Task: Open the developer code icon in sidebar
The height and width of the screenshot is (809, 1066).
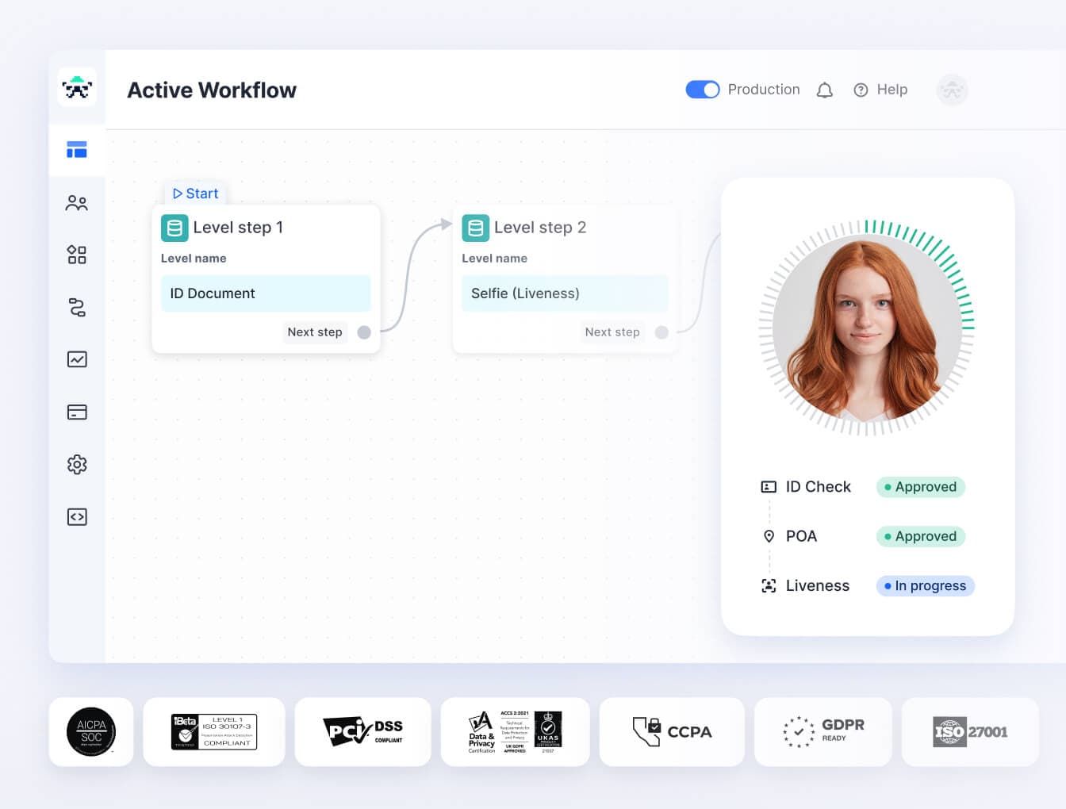Action: pyautogui.click(x=77, y=517)
